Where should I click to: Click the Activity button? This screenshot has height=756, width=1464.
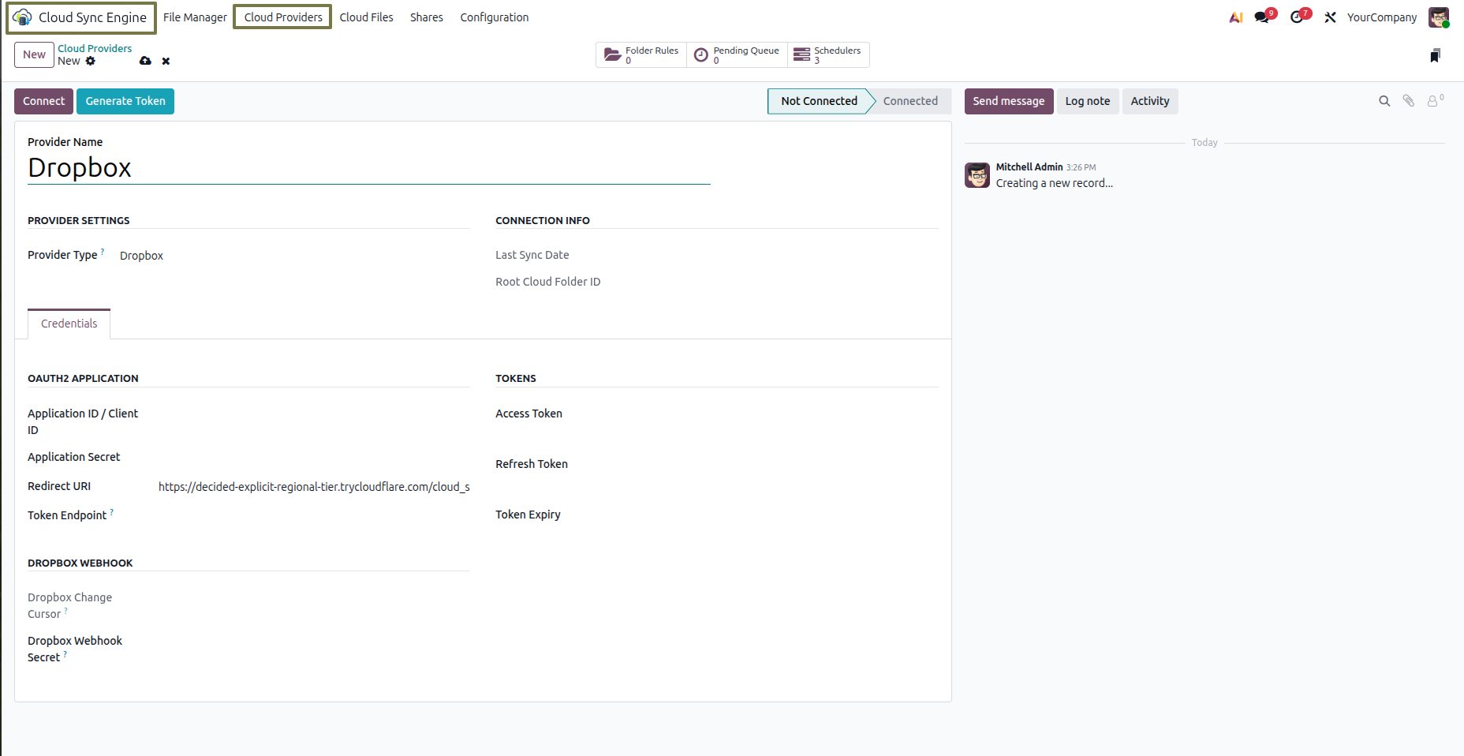[x=1150, y=101]
